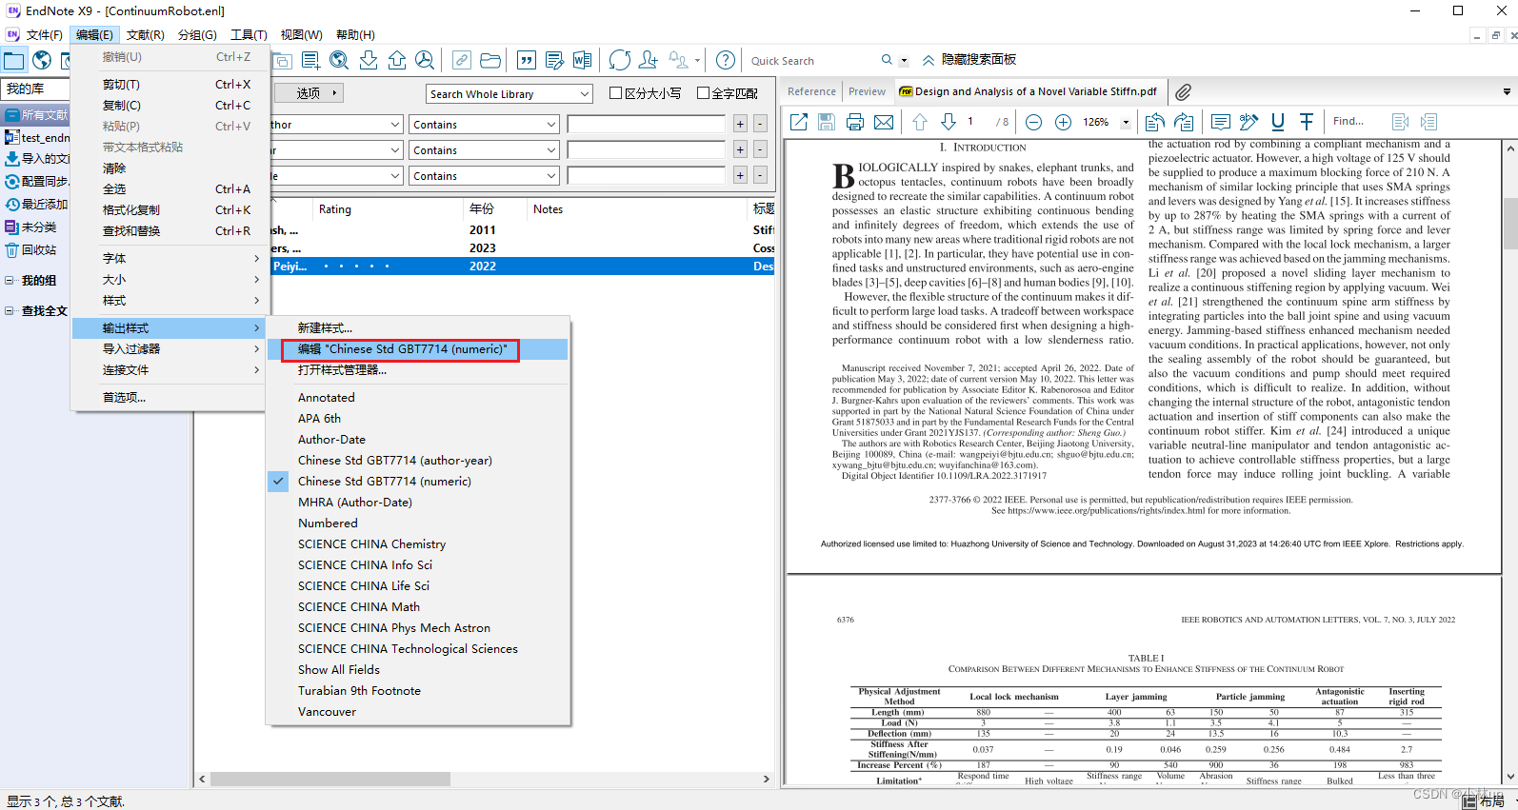Go to next PDF page arrow
The width and height of the screenshot is (1518, 810).
tap(949, 122)
